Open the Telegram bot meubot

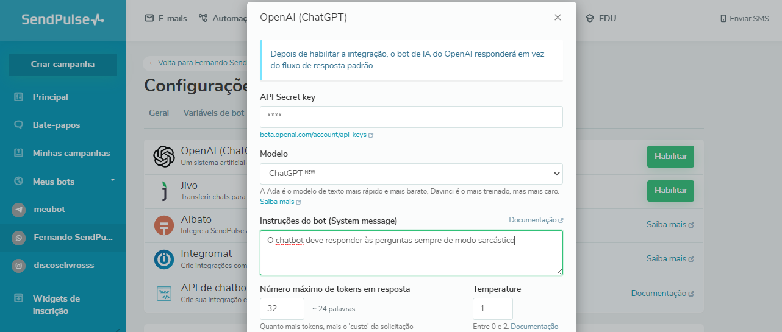point(49,209)
